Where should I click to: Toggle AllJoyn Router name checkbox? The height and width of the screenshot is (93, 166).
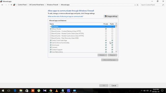point(51,29)
